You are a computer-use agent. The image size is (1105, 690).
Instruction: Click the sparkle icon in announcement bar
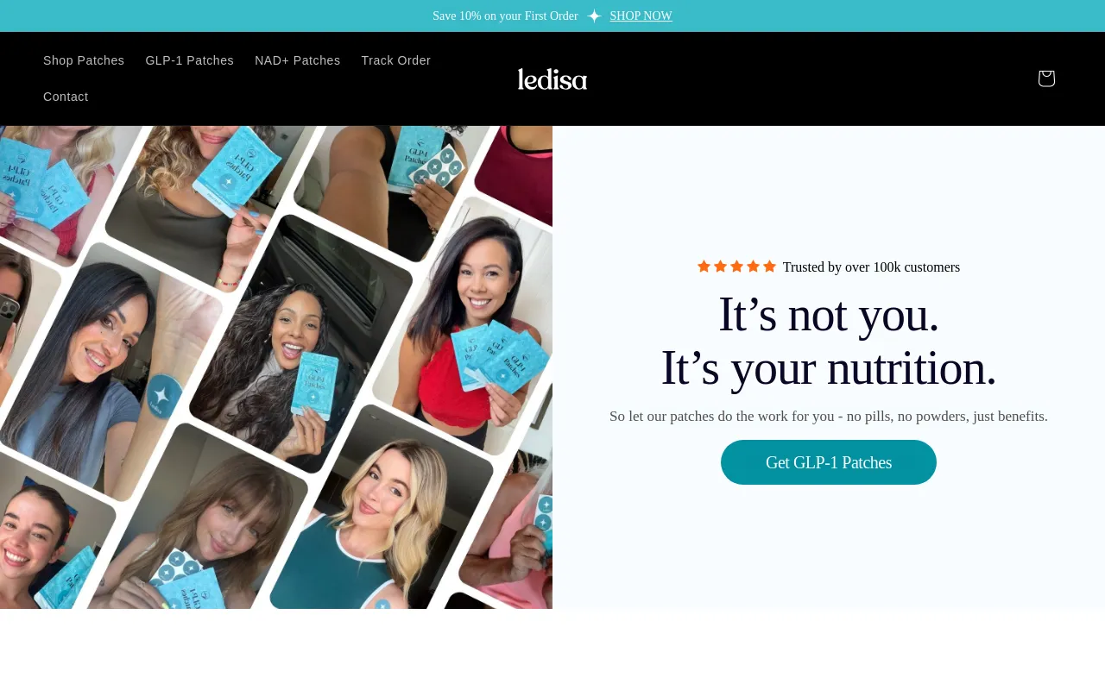(x=594, y=16)
